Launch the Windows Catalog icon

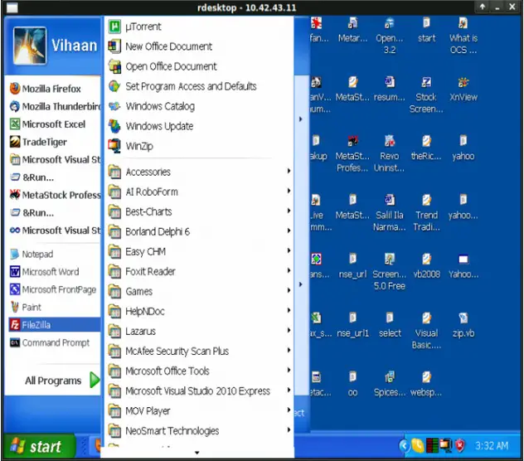click(x=114, y=106)
